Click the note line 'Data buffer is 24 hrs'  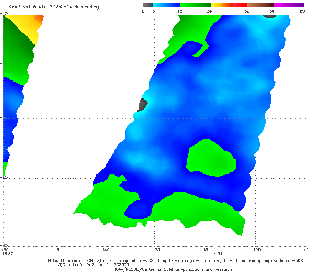[x=96, y=265]
